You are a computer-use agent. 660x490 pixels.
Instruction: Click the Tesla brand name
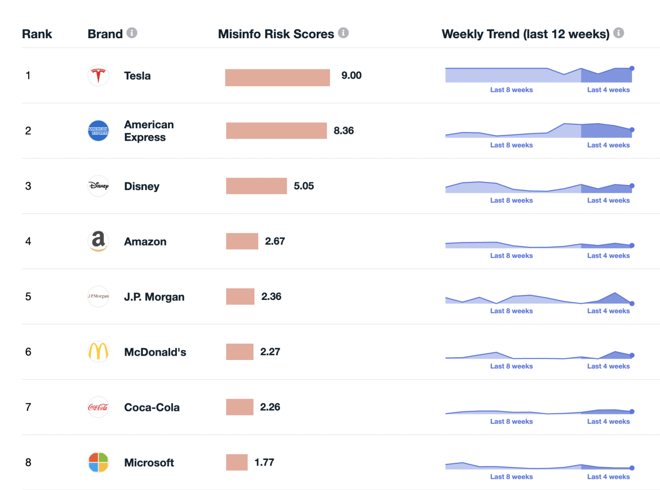(x=137, y=76)
